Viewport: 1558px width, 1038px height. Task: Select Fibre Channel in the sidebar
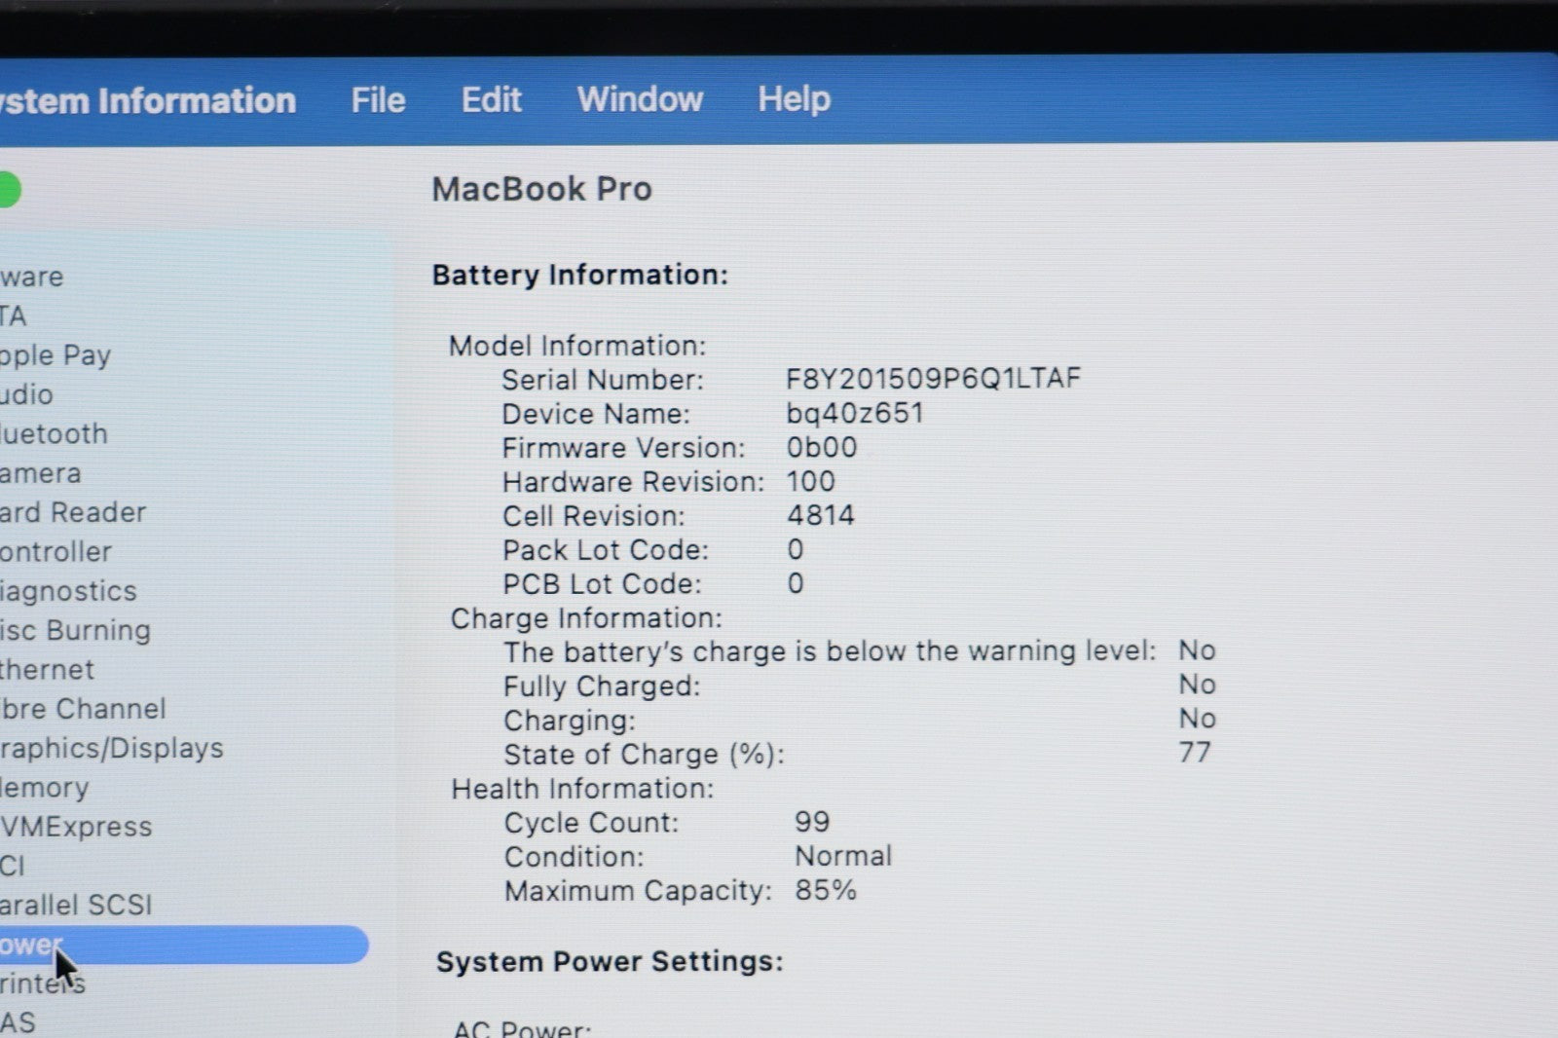83,709
